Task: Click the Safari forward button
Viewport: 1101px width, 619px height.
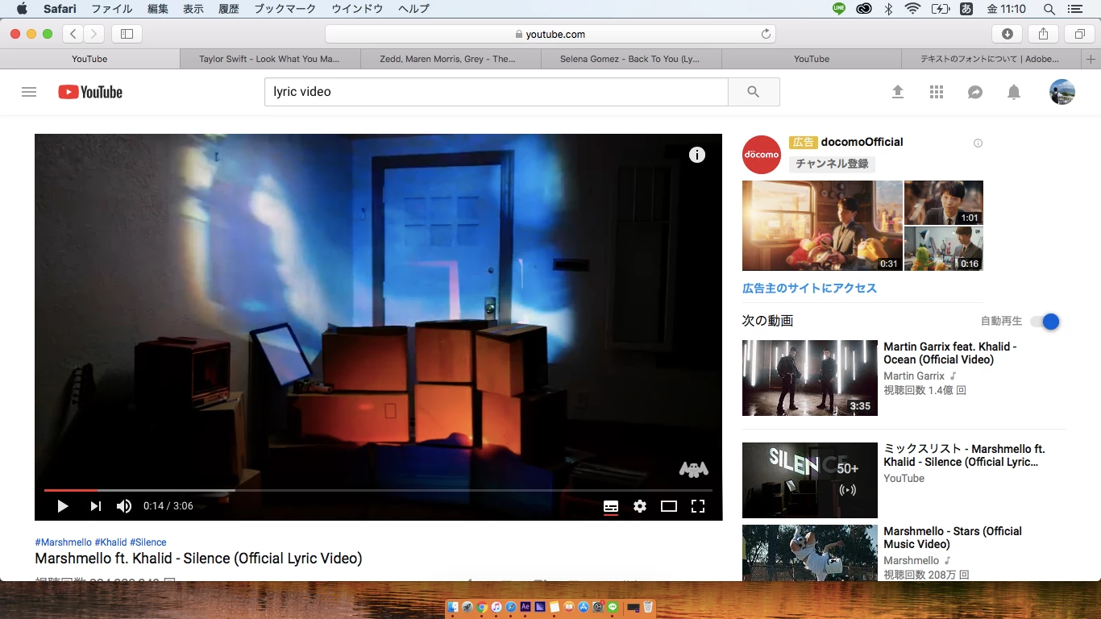Action: coord(94,34)
